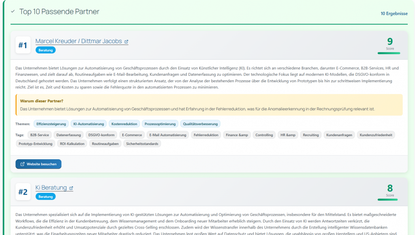Click the E-Mail Automatisierung tag
This screenshot has height=235, width=415.
coord(167,135)
